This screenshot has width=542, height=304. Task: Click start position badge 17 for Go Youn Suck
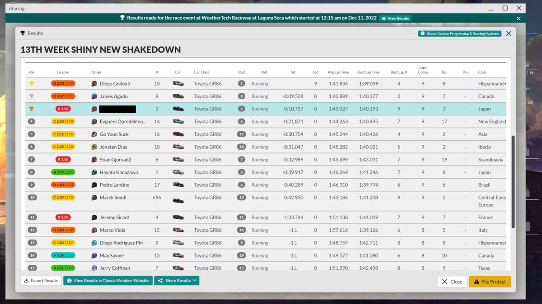point(242,134)
